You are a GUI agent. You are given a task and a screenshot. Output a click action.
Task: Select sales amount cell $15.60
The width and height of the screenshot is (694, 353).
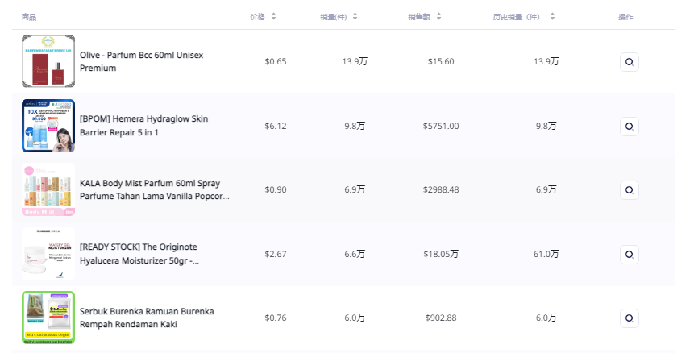(x=441, y=61)
